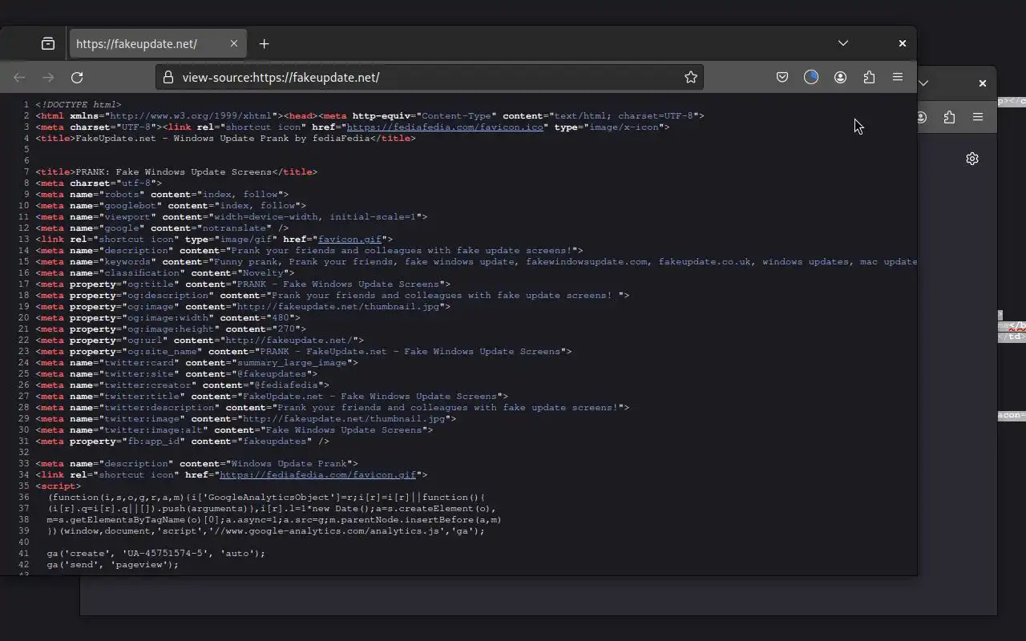Close the background browser window
The height and width of the screenshot is (641, 1026).
pyautogui.click(x=983, y=83)
